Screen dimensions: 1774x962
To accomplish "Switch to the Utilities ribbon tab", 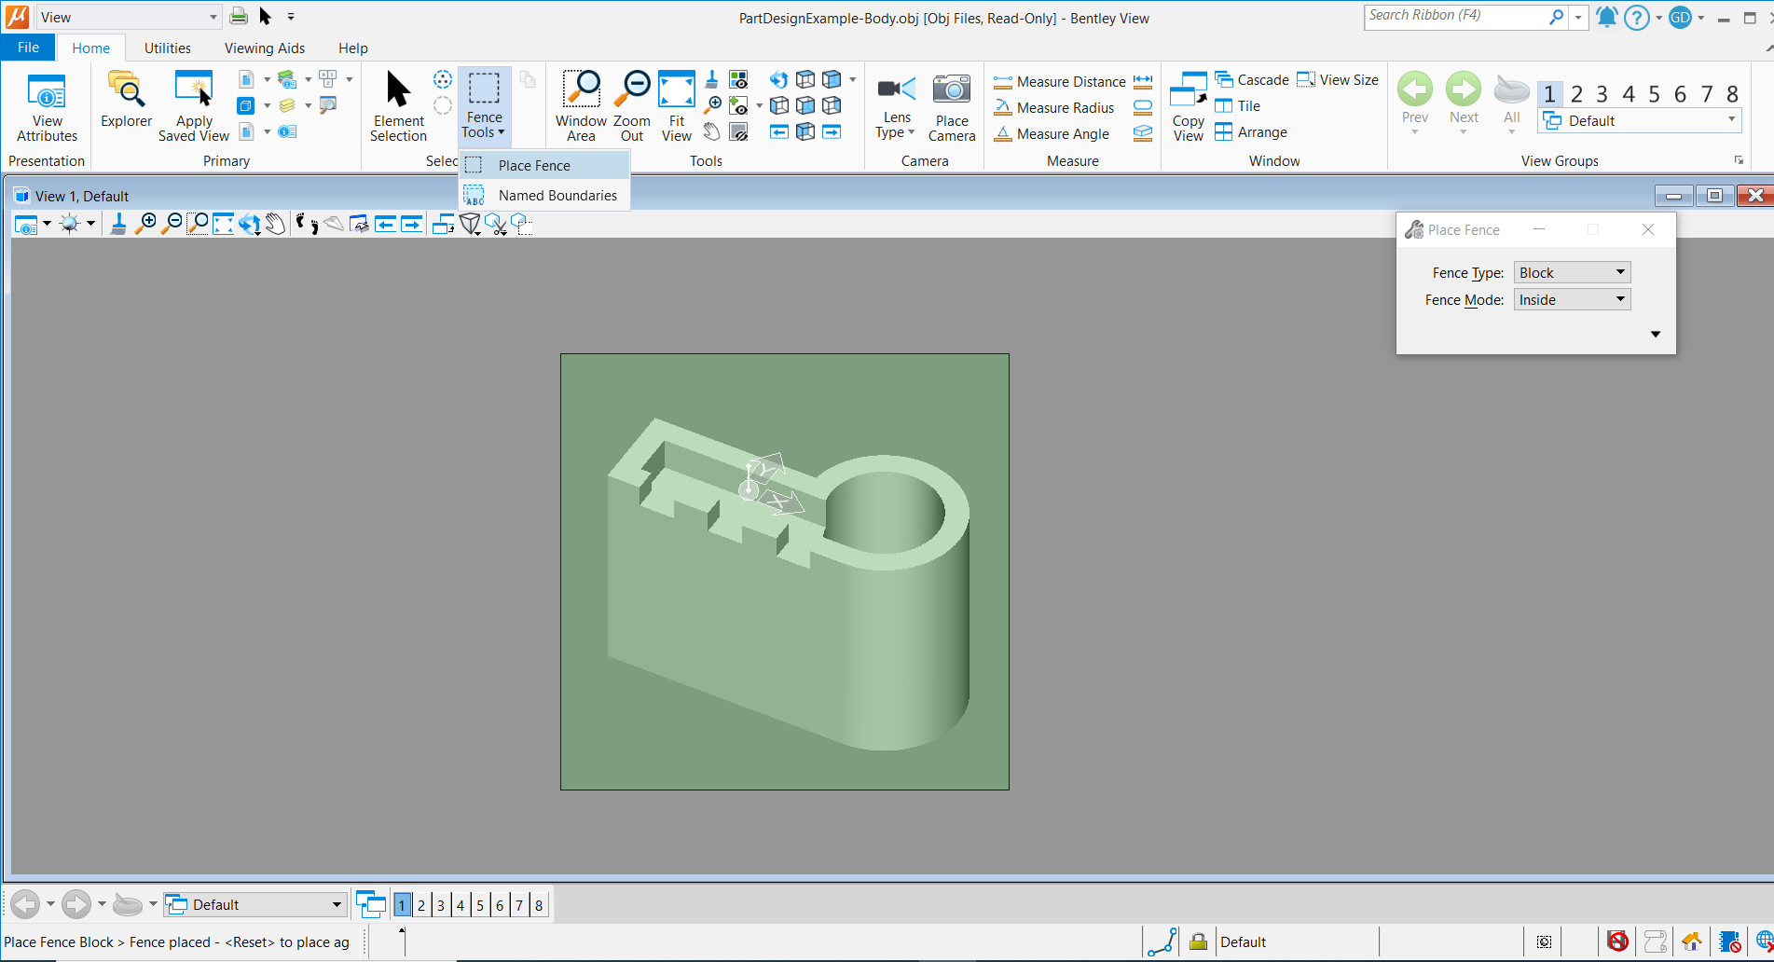I will click(167, 48).
